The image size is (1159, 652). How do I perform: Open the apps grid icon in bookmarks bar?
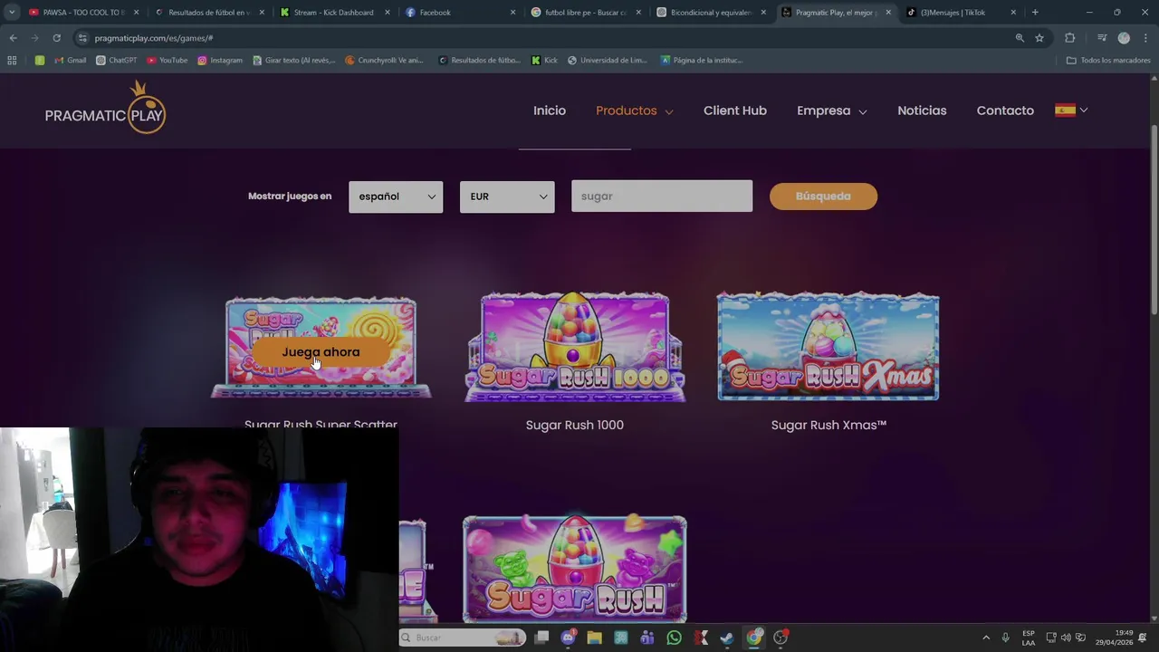point(12,61)
